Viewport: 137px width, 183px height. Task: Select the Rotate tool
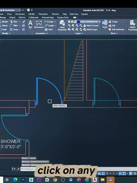pyautogui.click(x=4, y=22)
